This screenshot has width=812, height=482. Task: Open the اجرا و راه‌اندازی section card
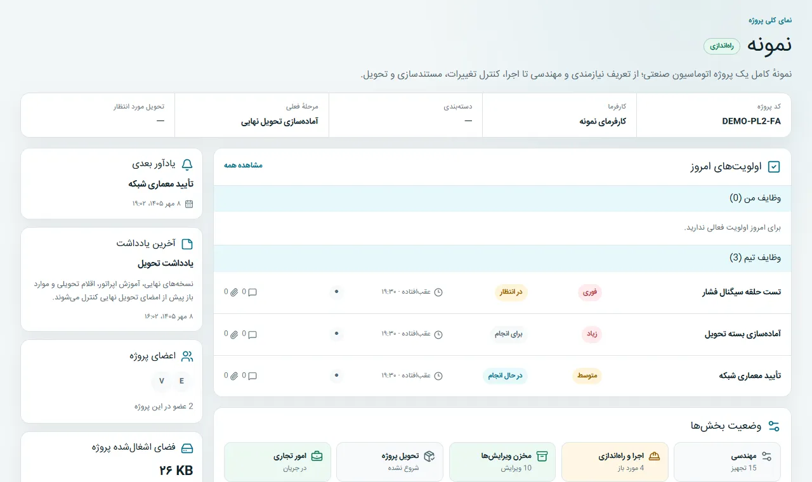coord(615,462)
